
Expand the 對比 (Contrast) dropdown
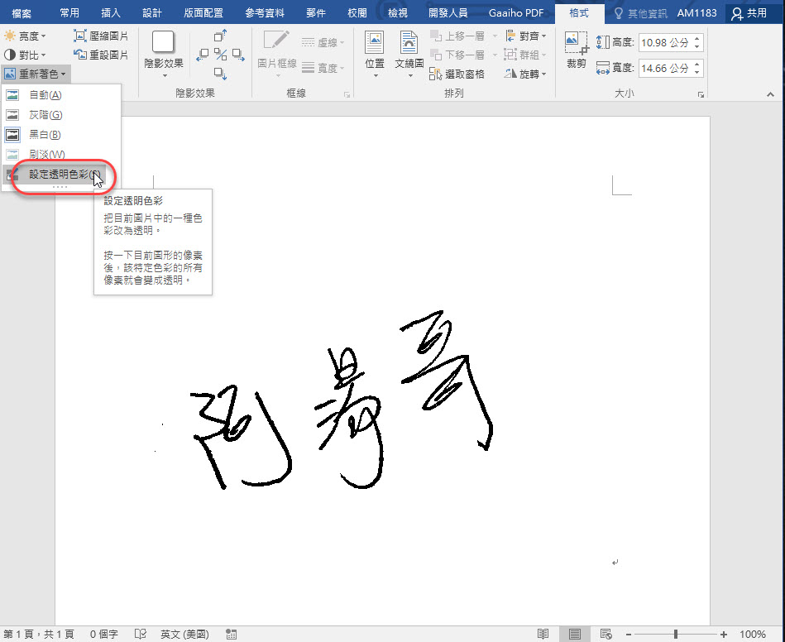(x=26, y=55)
